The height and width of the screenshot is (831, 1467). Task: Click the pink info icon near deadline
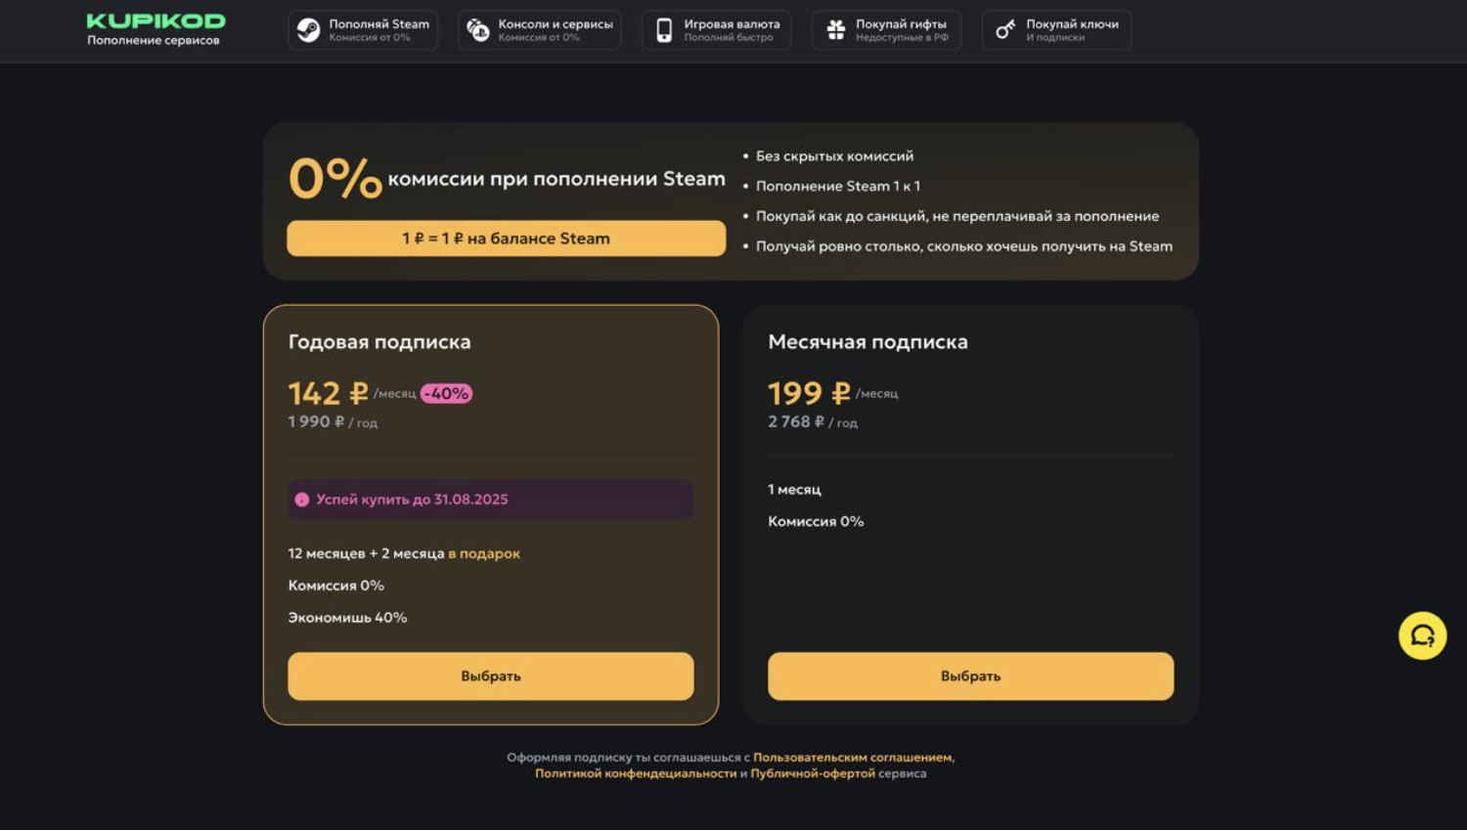302,500
